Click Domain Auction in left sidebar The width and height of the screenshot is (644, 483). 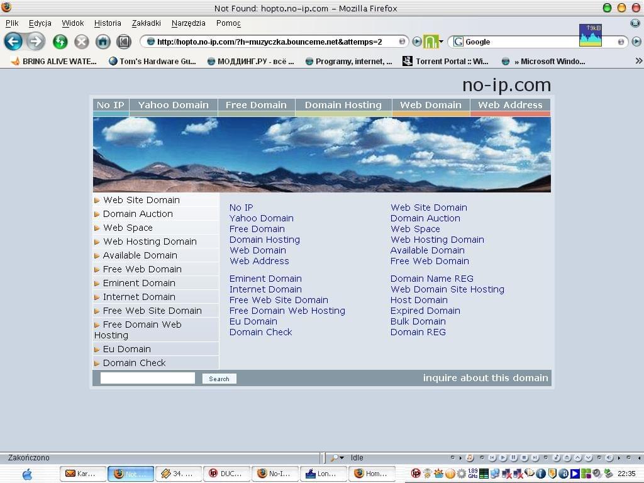coord(138,214)
